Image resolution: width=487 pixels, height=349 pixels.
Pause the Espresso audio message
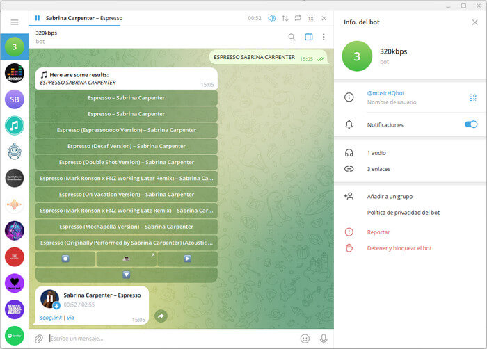coord(49,299)
